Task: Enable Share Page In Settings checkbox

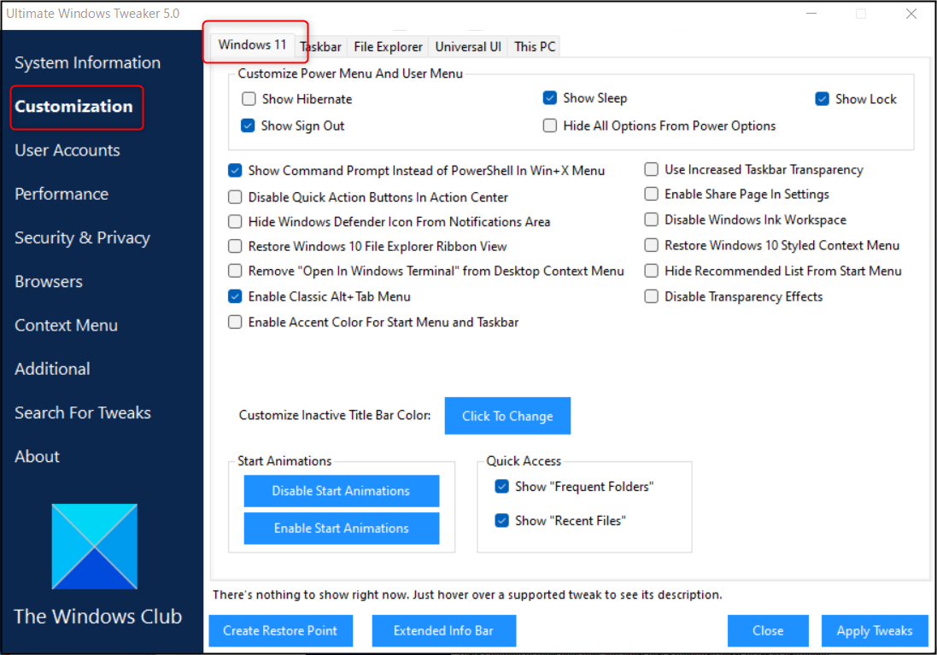Action: click(x=652, y=194)
